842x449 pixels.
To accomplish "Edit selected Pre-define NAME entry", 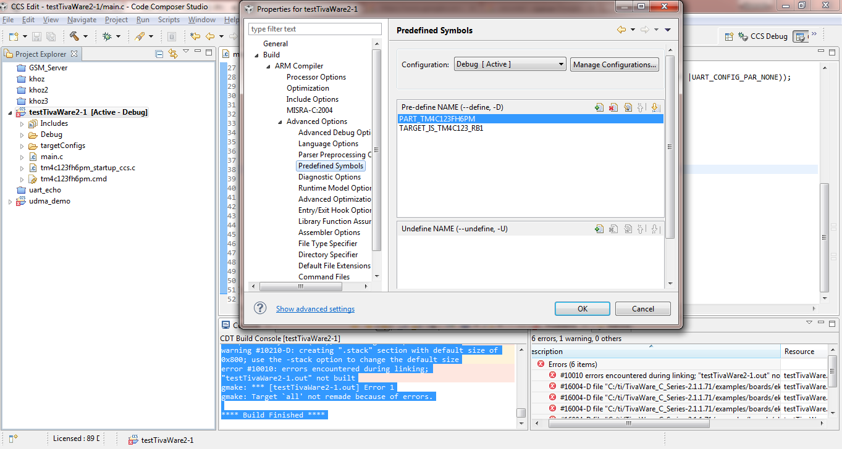I will (x=628, y=107).
